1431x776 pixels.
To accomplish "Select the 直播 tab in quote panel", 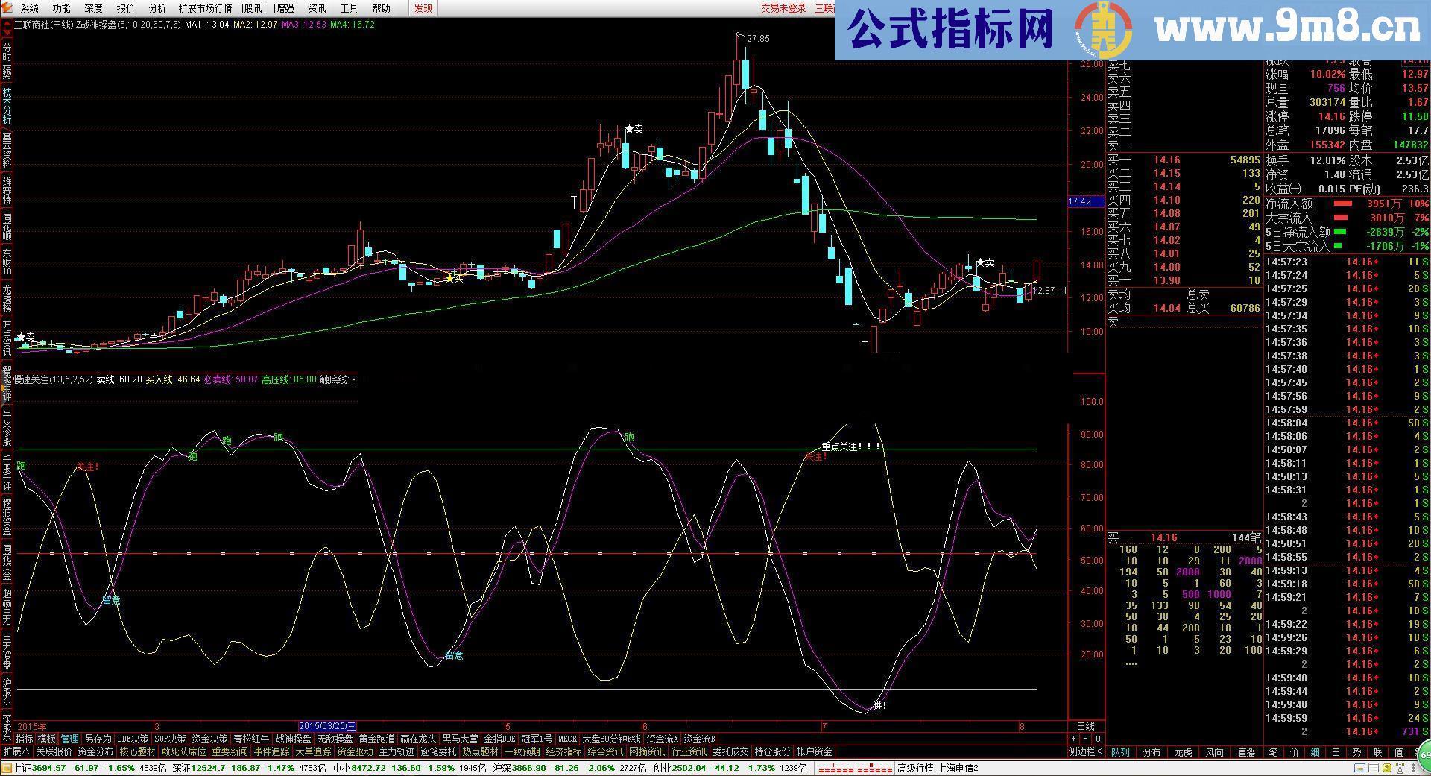I will point(1246,751).
